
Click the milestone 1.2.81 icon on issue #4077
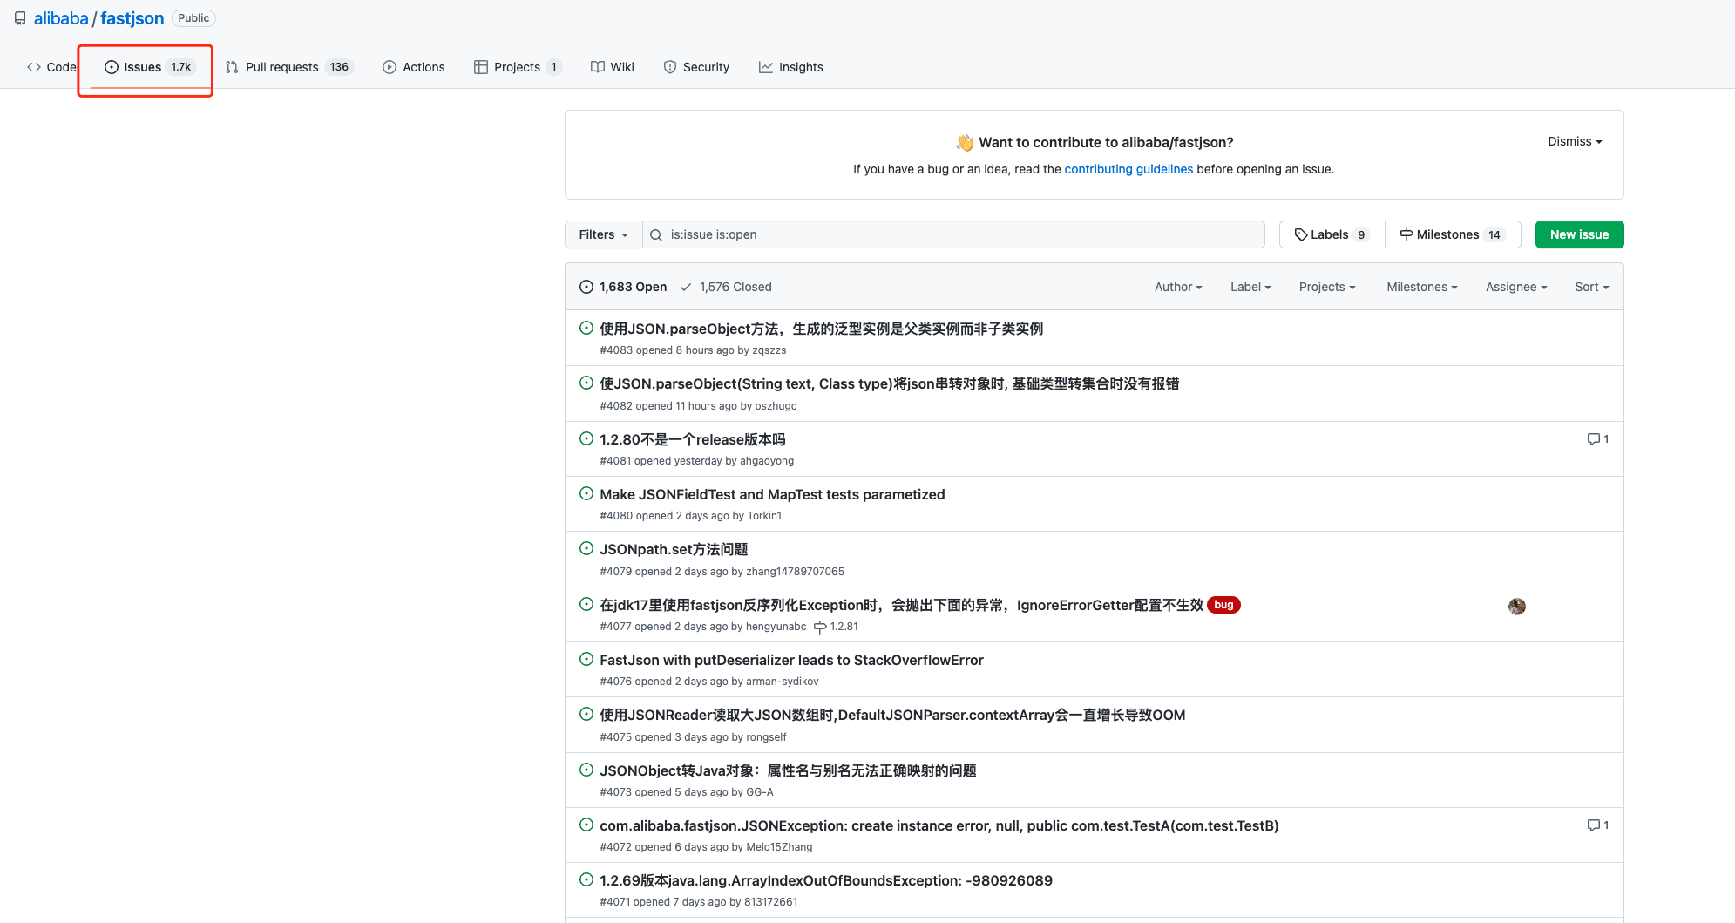[820, 627]
